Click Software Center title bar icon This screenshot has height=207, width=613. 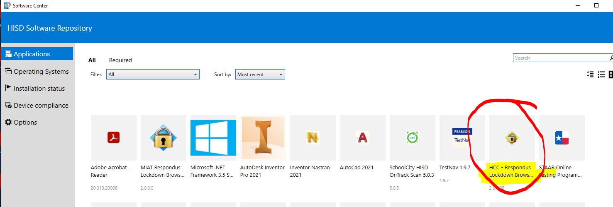coord(7,5)
